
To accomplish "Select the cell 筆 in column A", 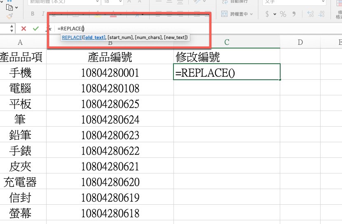I will click(x=23, y=119).
